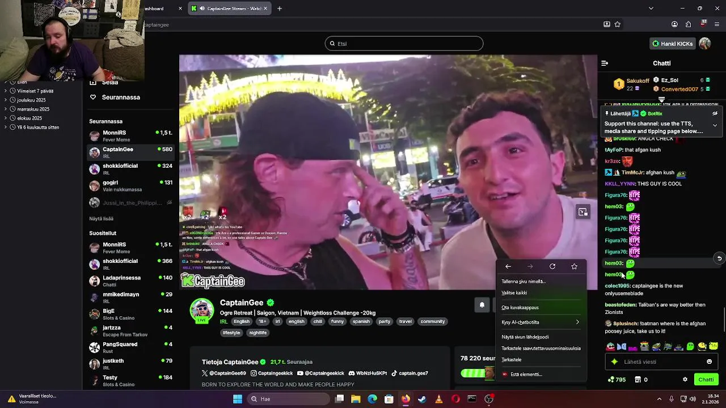
Task: Expand the pinned message chevron
Action: 715,125
